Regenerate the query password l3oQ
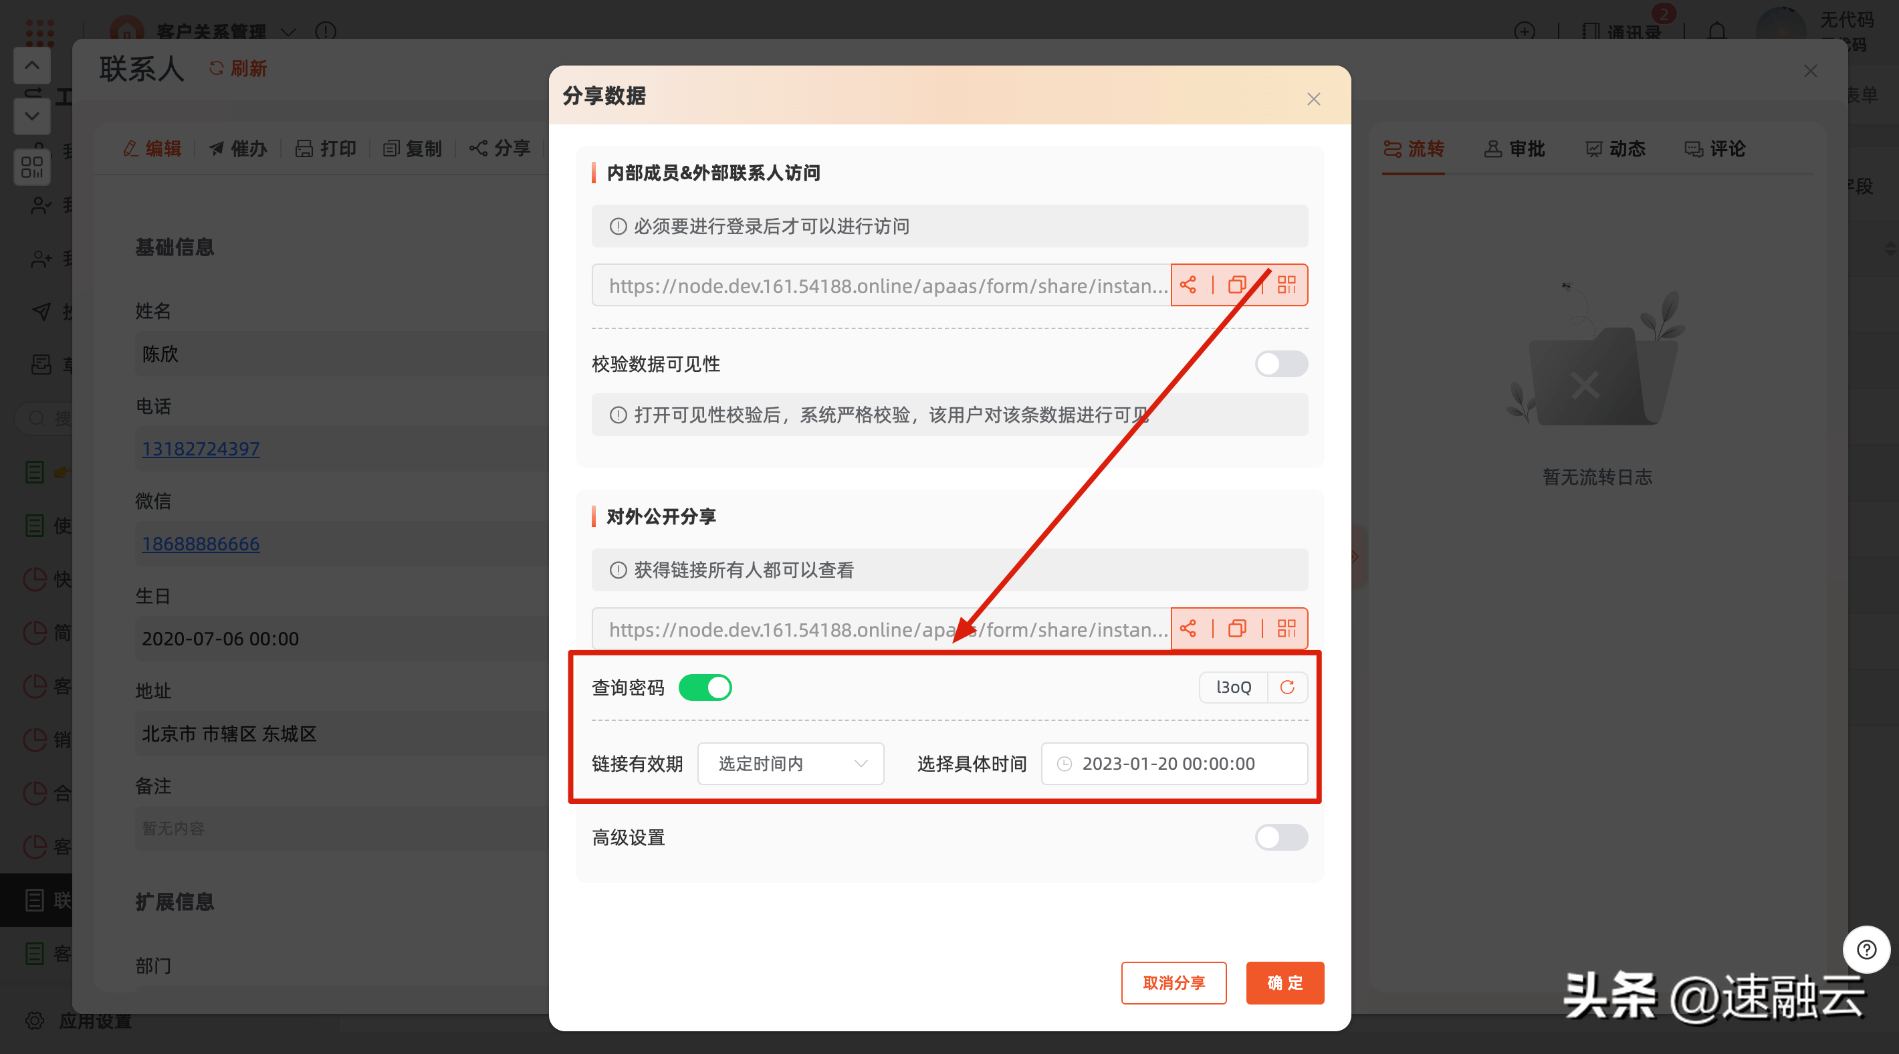This screenshot has width=1899, height=1054. click(x=1287, y=688)
